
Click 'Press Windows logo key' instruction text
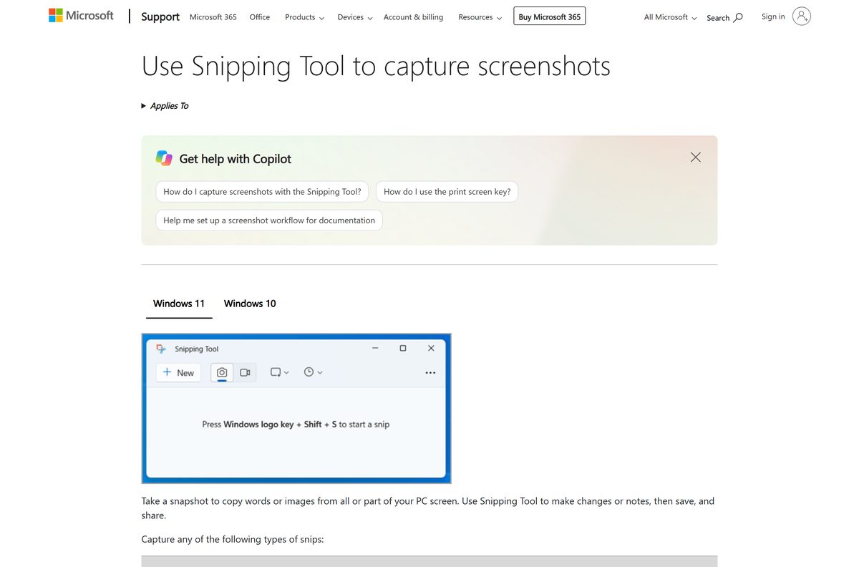[296, 425]
